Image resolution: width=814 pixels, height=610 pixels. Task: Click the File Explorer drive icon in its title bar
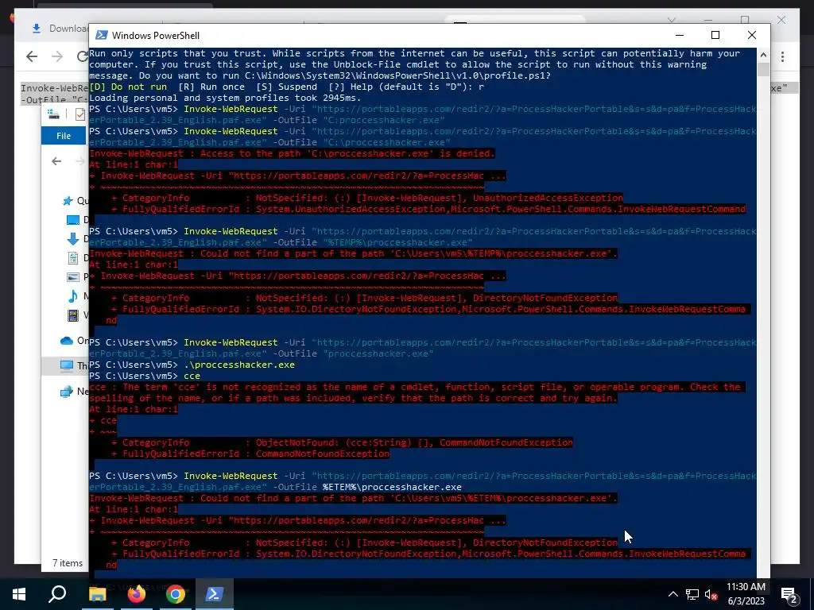53,114
